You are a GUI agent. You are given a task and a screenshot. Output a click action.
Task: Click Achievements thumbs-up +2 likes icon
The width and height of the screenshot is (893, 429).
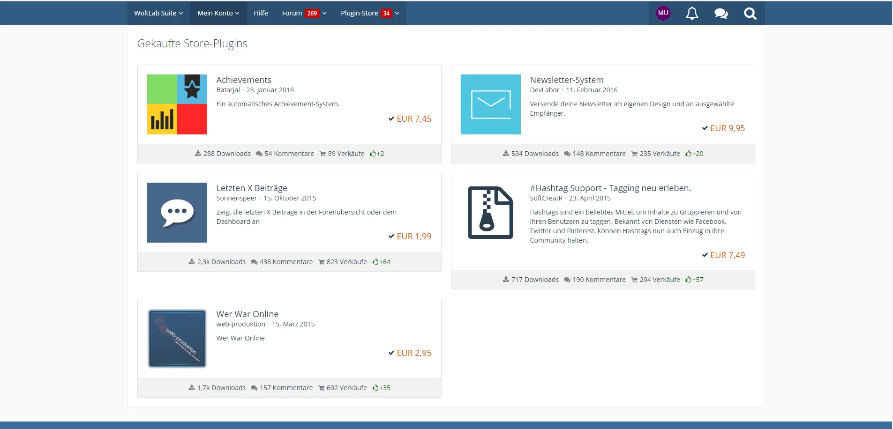point(373,154)
